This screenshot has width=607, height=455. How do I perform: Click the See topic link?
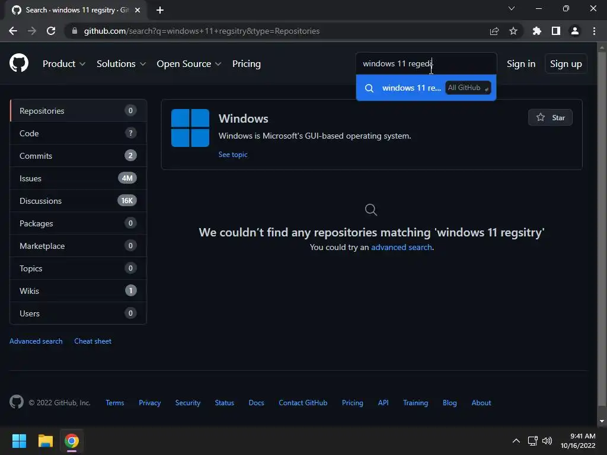(232, 155)
